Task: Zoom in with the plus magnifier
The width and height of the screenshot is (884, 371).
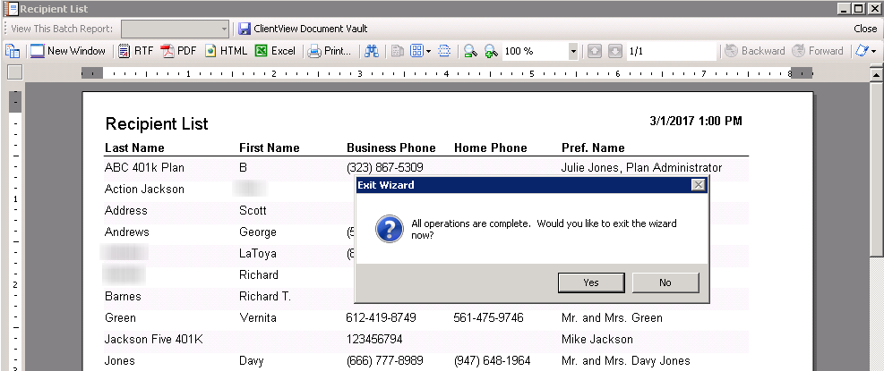Action: [x=491, y=51]
